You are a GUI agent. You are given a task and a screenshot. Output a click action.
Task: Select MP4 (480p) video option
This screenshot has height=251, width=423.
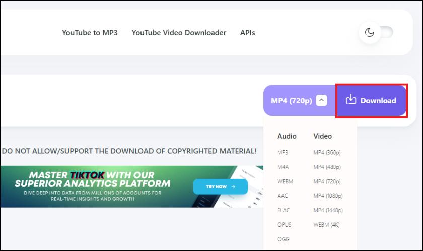327,167
